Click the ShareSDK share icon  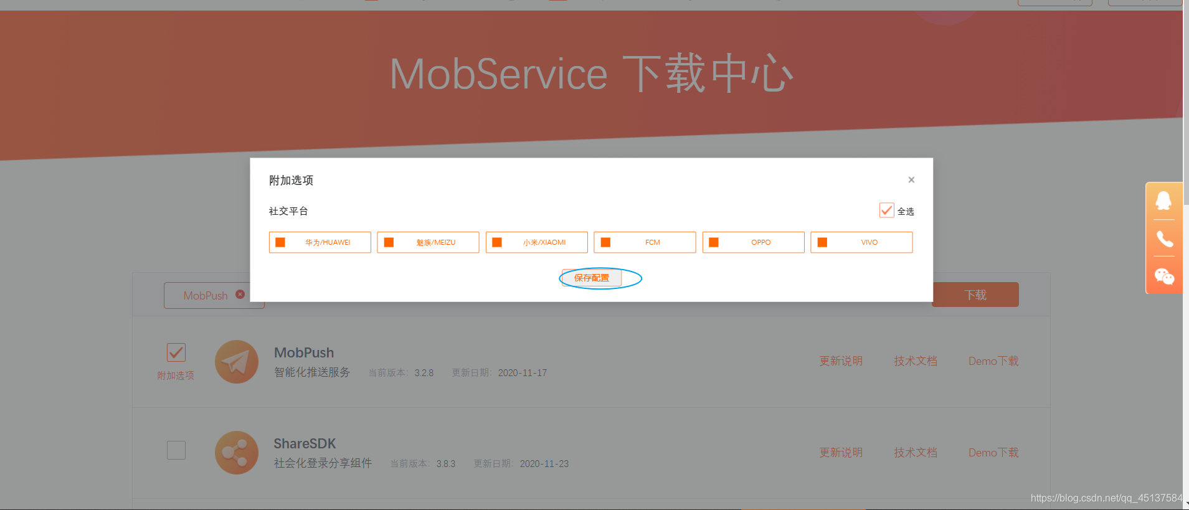click(237, 453)
